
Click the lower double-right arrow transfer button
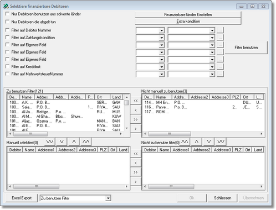coord(136,172)
